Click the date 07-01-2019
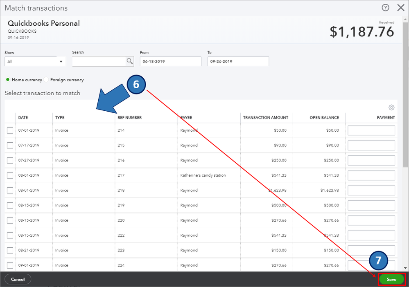 point(29,130)
